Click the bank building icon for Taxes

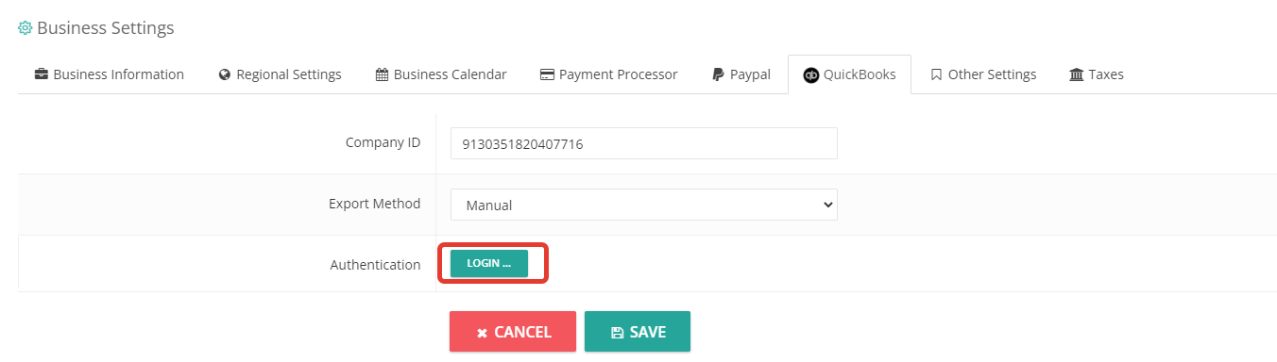click(x=1077, y=74)
